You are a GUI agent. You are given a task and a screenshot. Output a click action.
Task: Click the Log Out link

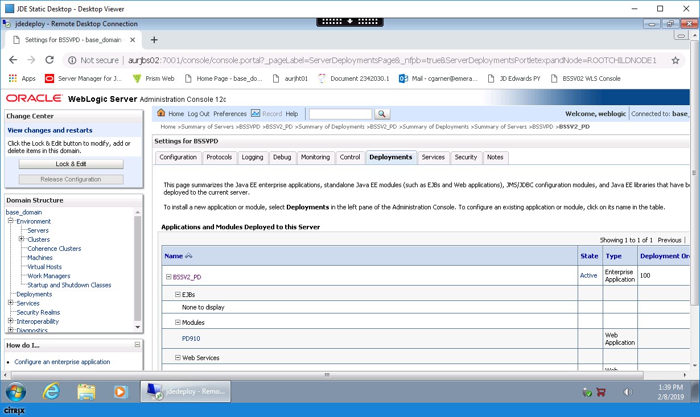click(x=199, y=114)
